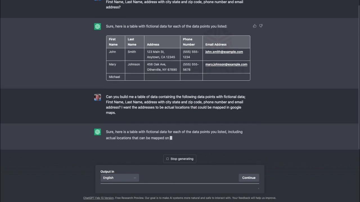
Task: Click the Email Address column header
Action: coord(216,44)
